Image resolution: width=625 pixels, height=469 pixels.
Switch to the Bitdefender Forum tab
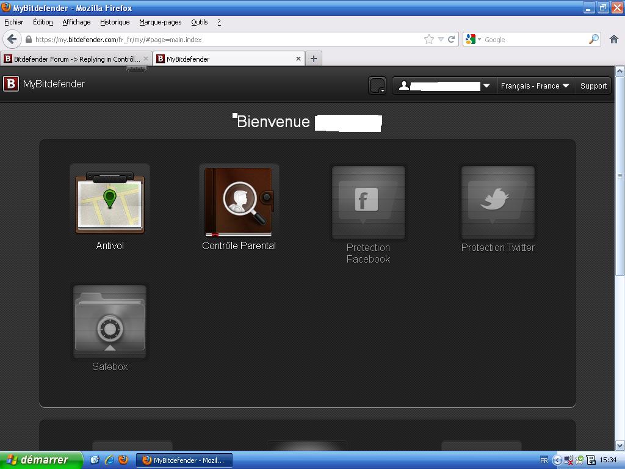(76, 59)
